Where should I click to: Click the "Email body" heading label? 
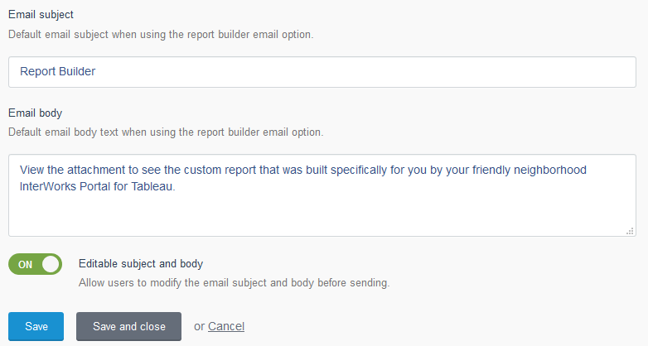(35, 113)
